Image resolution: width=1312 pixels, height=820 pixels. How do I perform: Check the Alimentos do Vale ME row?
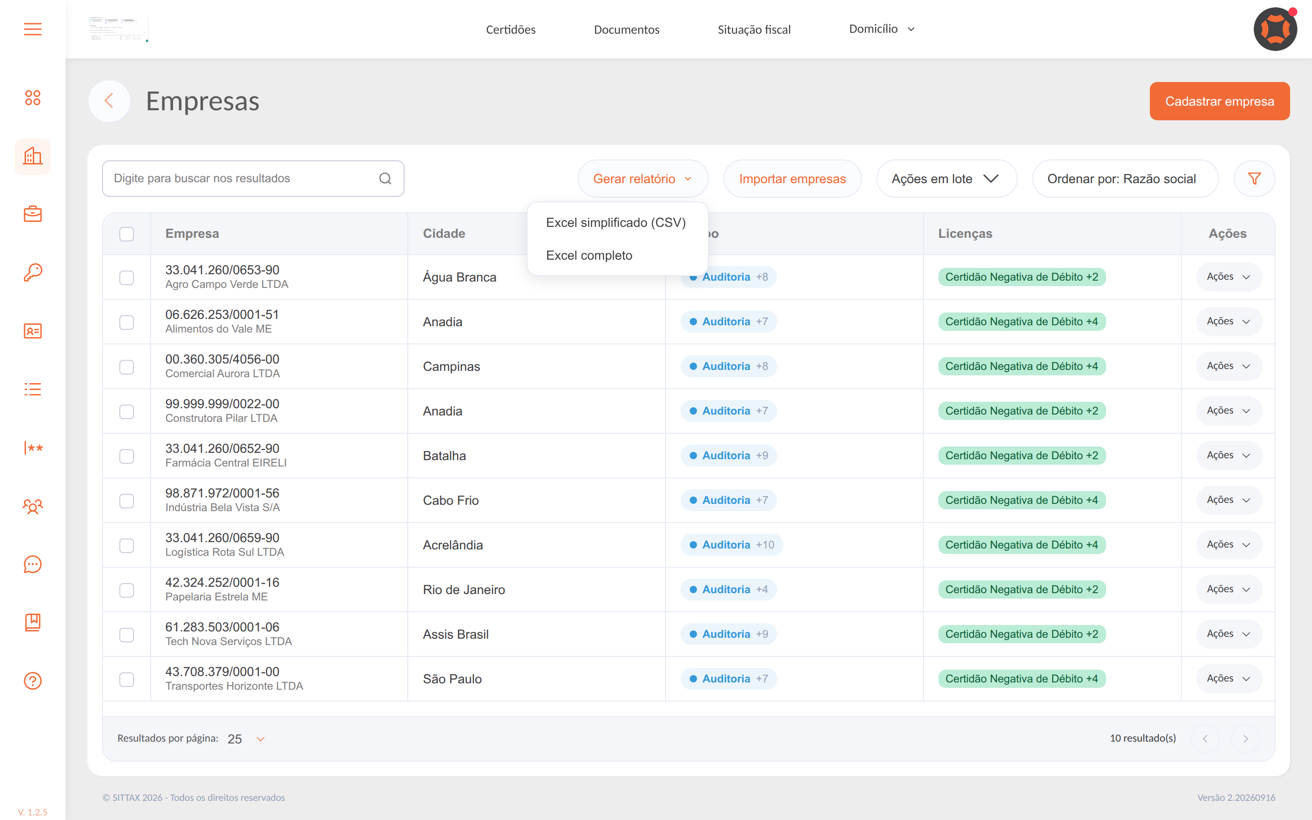pos(126,322)
